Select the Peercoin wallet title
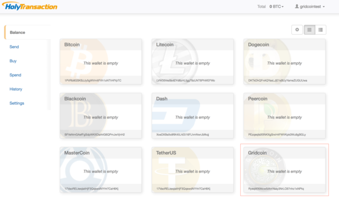This screenshot has height=199, width=339. pyautogui.click(x=258, y=99)
